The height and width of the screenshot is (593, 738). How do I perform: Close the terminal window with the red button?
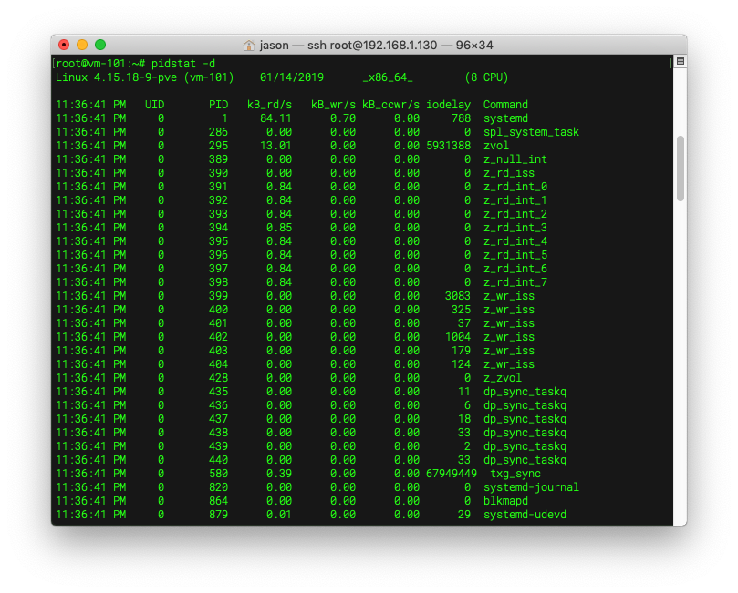pos(64,45)
